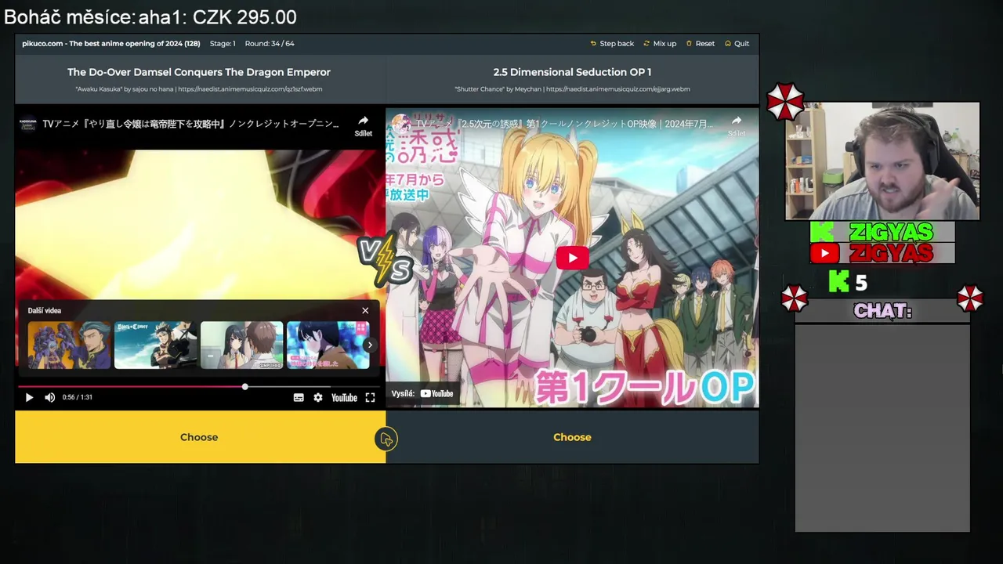Open left video settings gear
The image size is (1003, 564).
[x=318, y=398]
